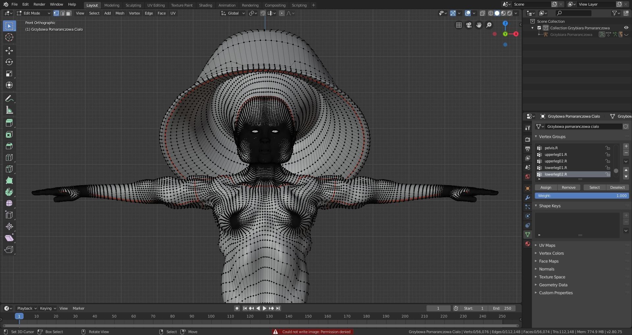This screenshot has height=335, width=632.
Task: Switch to face select mode
Action: click(x=68, y=13)
